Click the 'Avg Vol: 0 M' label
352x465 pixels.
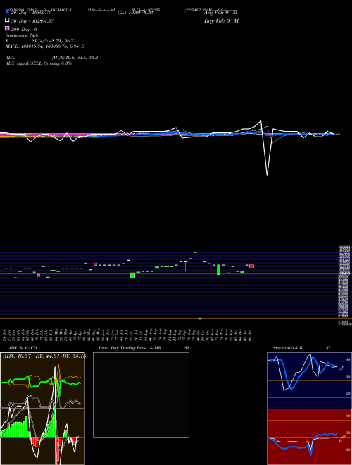[221, 13]
